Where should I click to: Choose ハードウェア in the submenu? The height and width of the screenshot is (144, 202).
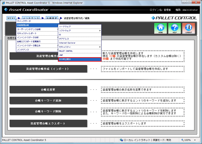(x=80, y=27)
